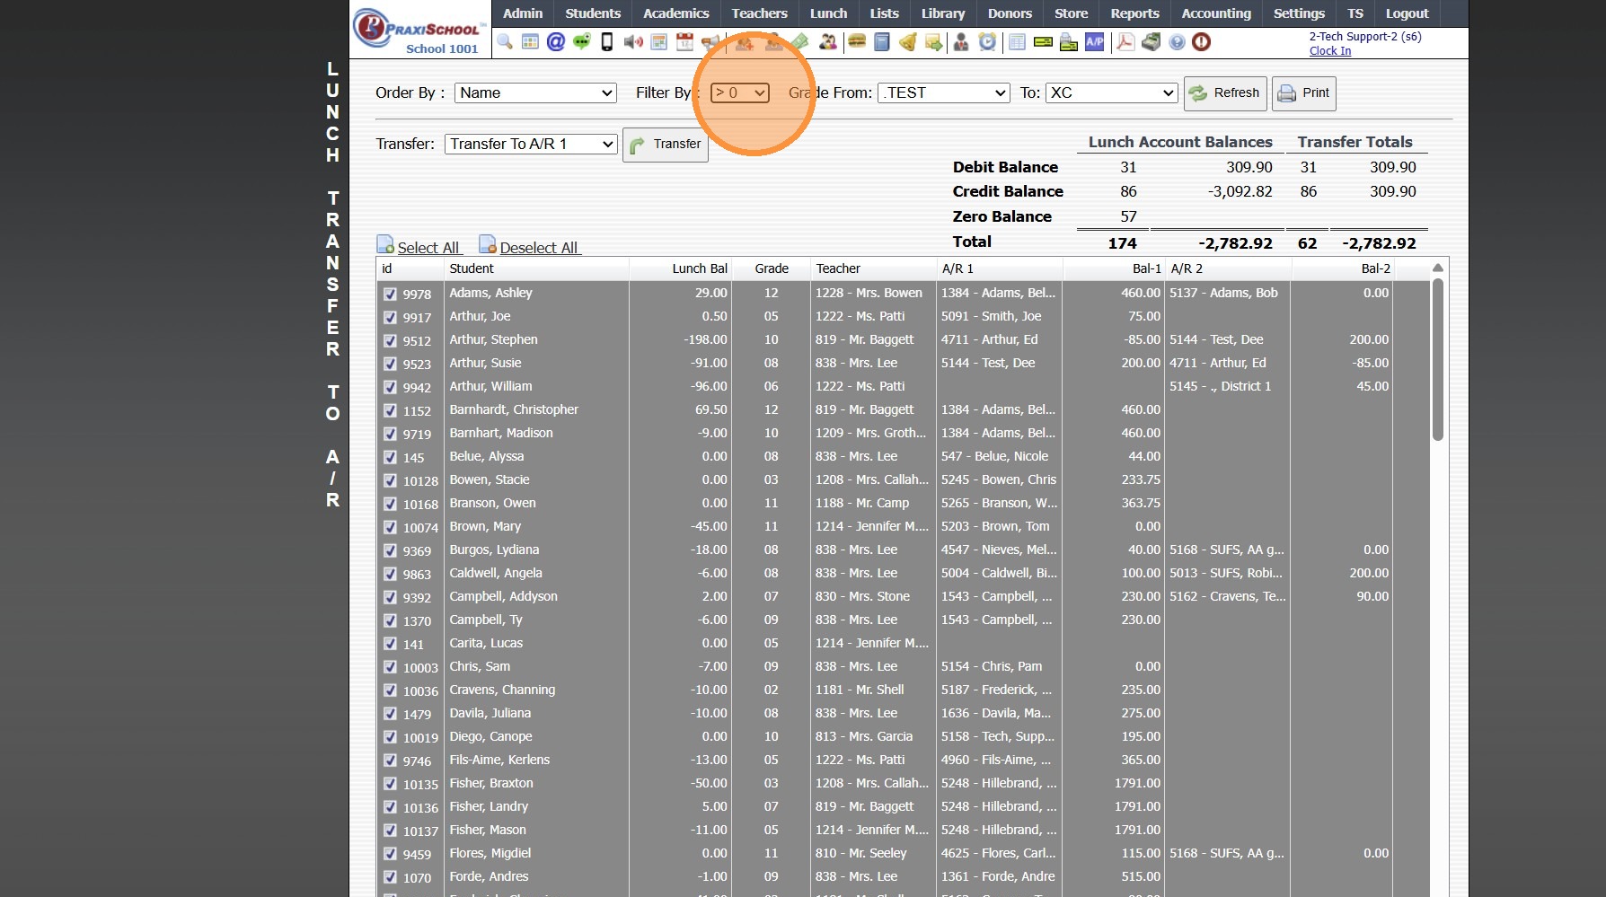Click the PraxiSchool logo
Image resolution: width=1606 pixels, height=897 pixels.
pos(419,29)
